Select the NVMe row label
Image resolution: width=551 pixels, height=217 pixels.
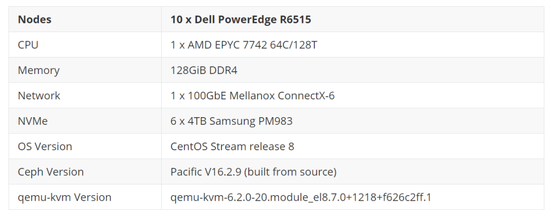point(33,121)
